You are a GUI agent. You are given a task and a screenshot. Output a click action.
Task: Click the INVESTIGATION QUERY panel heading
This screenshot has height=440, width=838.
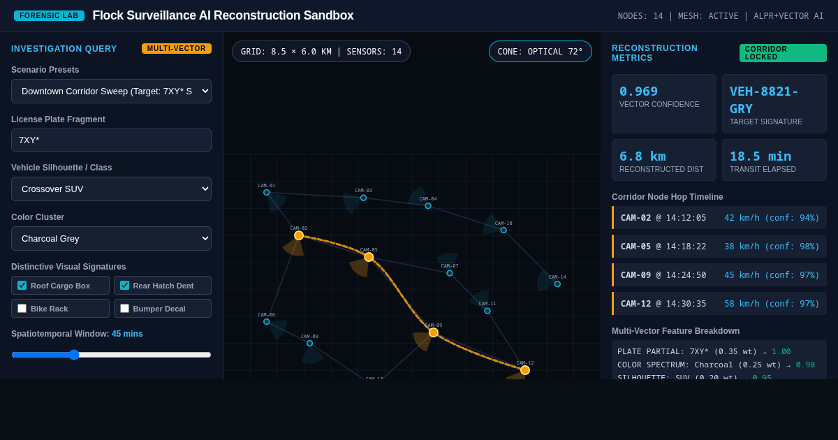pyautogui.click(x=64, y=49)
